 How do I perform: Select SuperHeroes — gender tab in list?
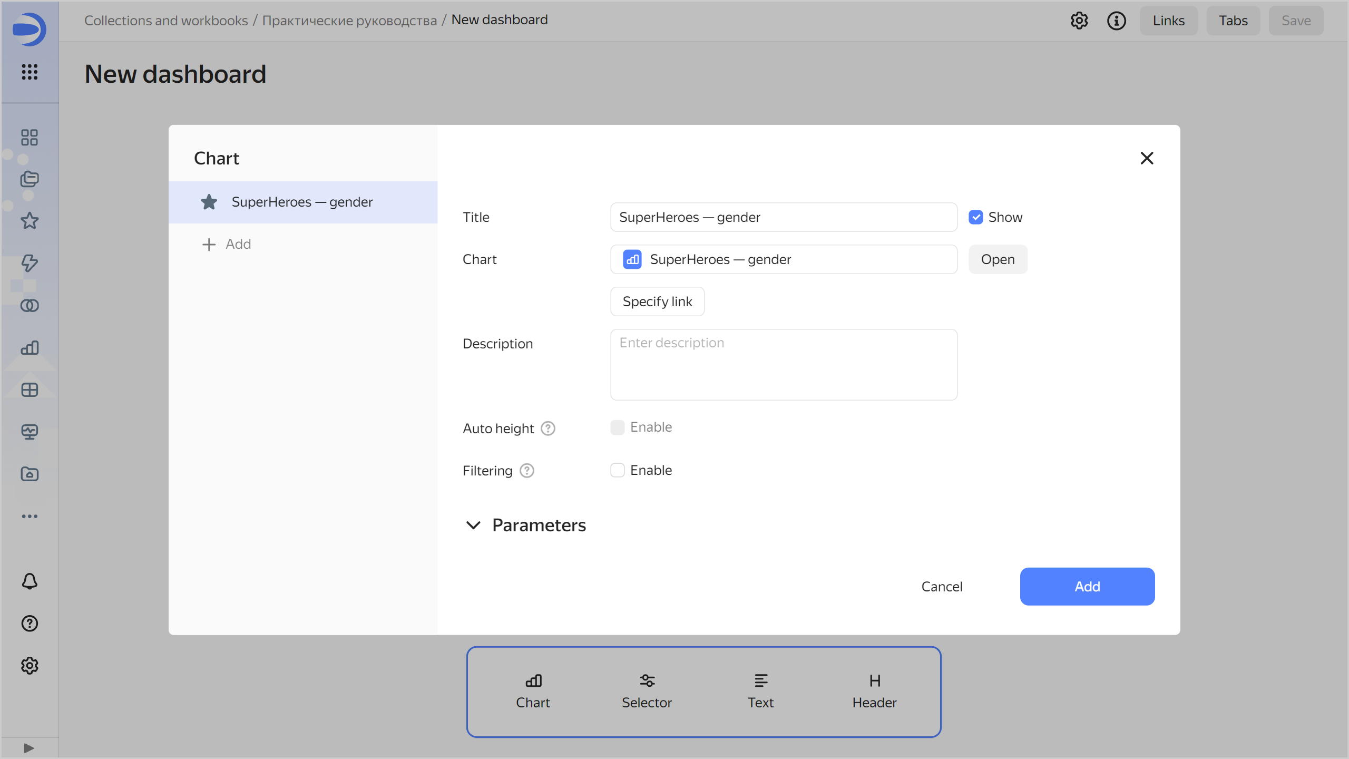(302, 202)
